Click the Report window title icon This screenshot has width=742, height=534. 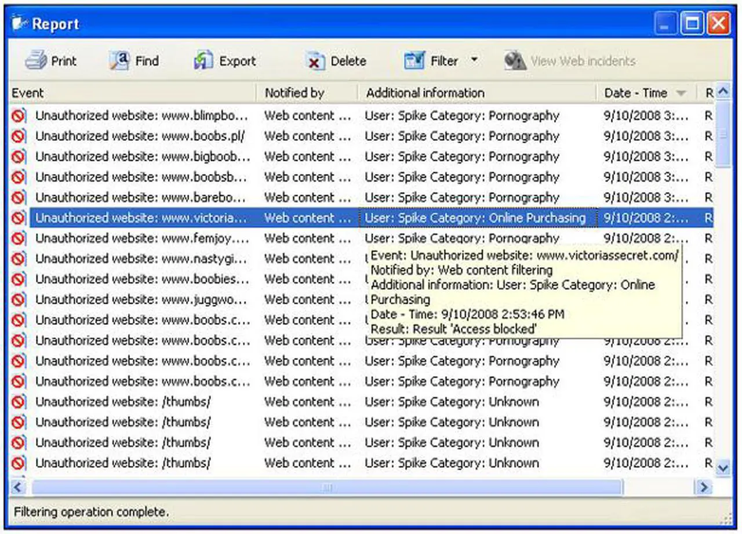point(20,24)
